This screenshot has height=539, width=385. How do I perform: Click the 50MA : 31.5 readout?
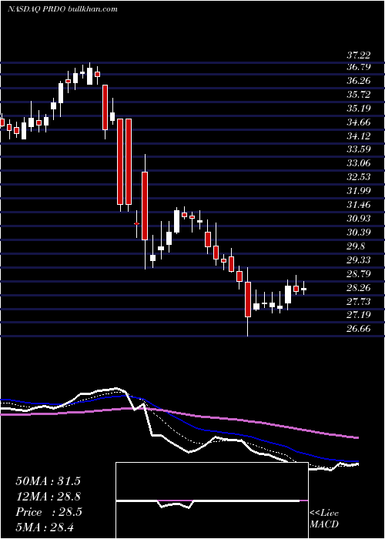pyautogui.click(x=48, y=481)
